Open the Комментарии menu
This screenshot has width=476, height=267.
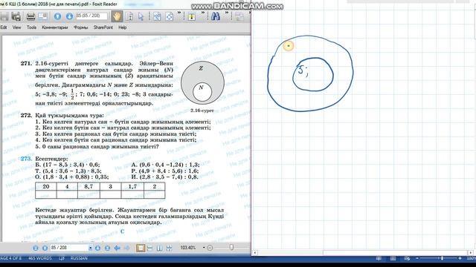pos(54,27)
